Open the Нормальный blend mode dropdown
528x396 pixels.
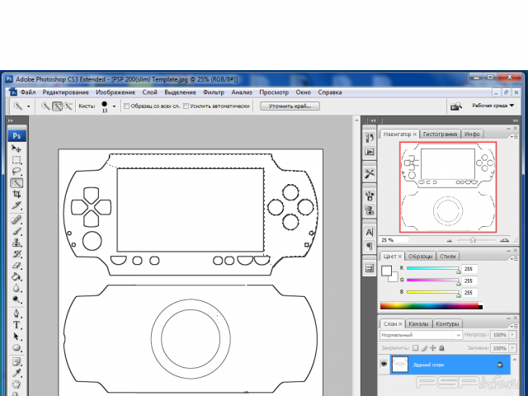tap(420, 336)
